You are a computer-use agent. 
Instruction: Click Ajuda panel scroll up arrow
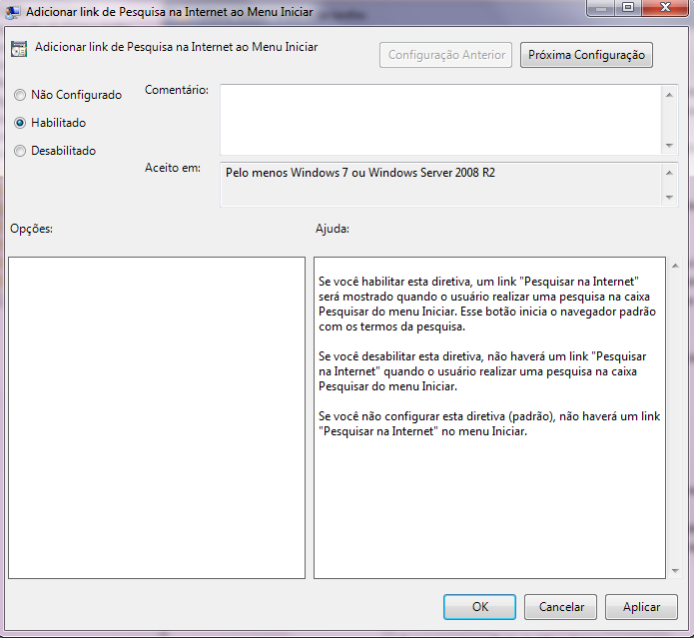[675, 266]
